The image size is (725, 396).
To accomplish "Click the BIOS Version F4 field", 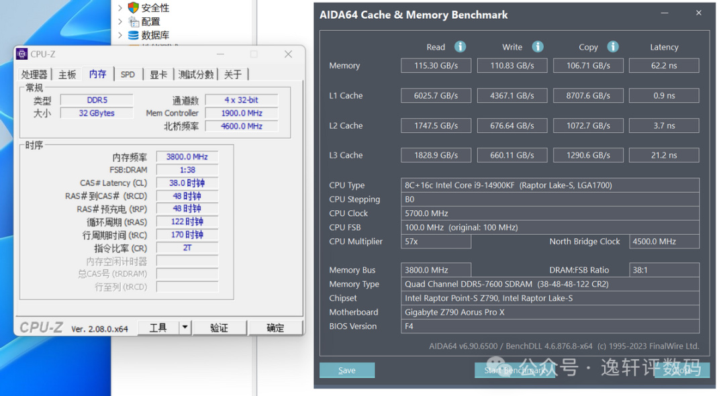I will (550, 326).
